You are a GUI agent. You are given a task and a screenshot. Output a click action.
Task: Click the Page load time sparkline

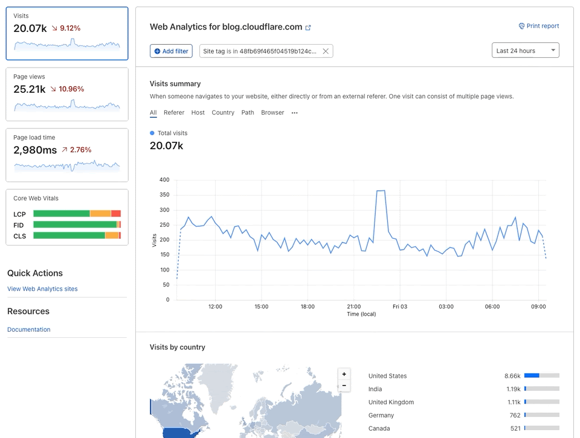[x=67, y=165]
